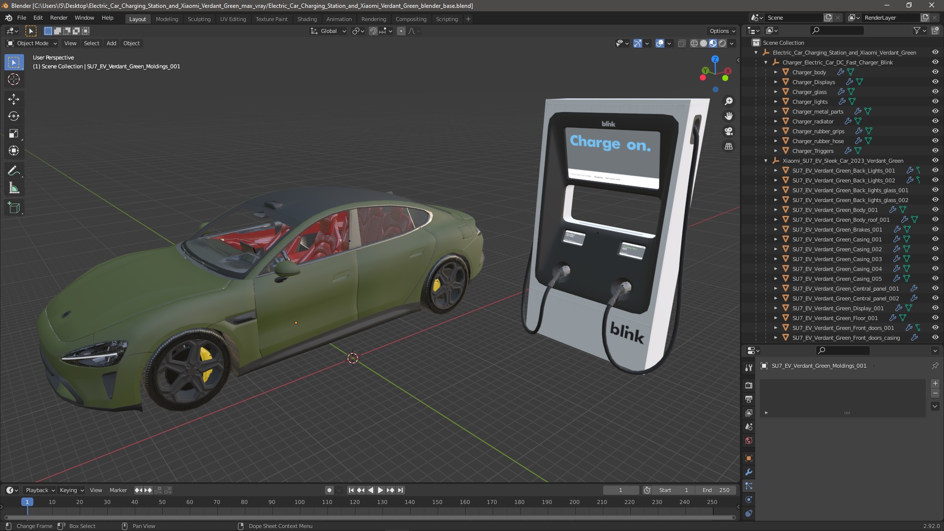Viewport: 944px width, 531px height.
Task: Expand Charger_Displays tree item
Action: point(776,82)
